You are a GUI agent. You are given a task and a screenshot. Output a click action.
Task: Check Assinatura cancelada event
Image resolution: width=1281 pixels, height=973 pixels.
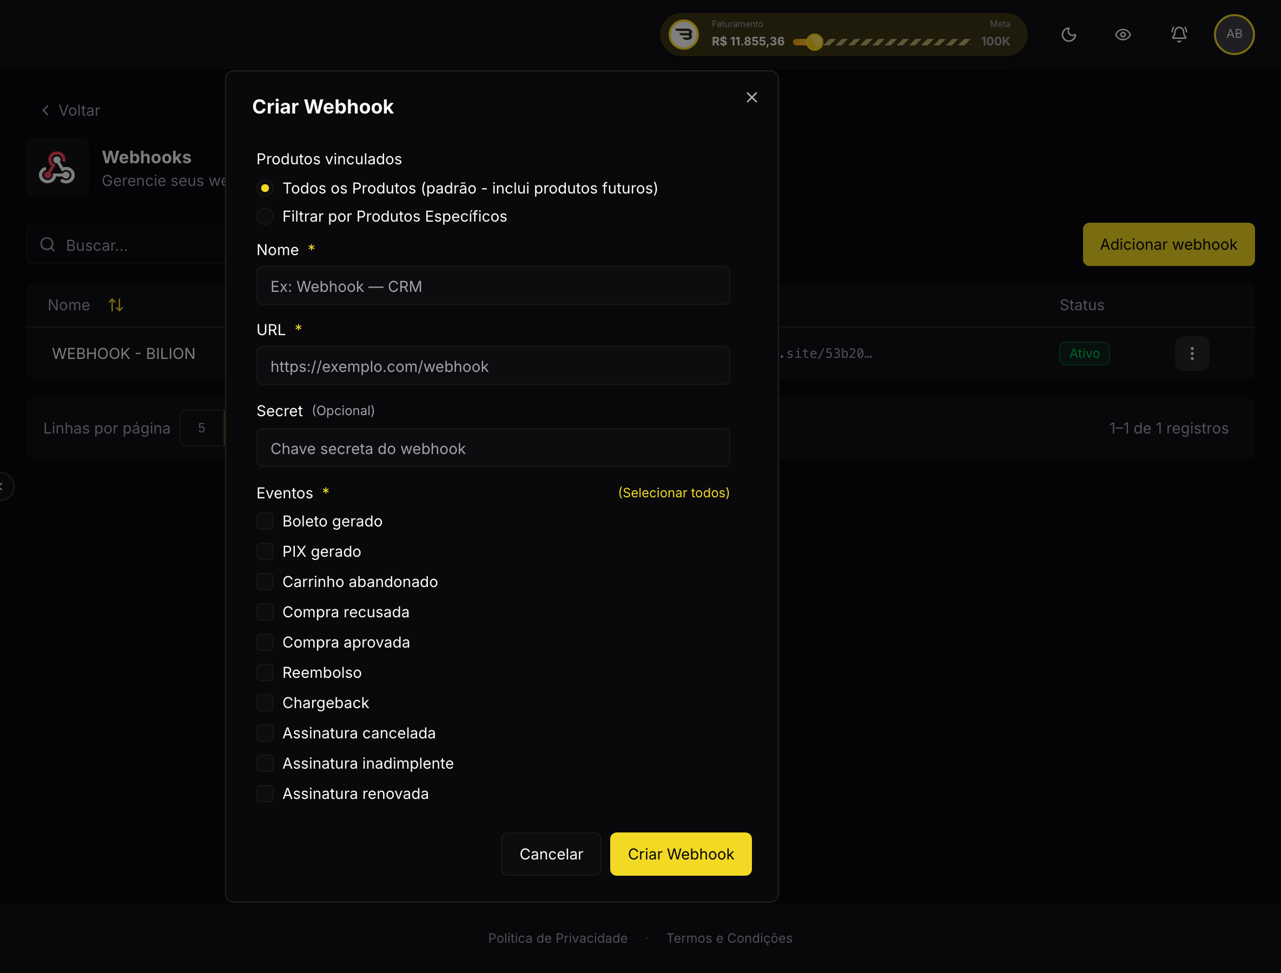(265, 732)
